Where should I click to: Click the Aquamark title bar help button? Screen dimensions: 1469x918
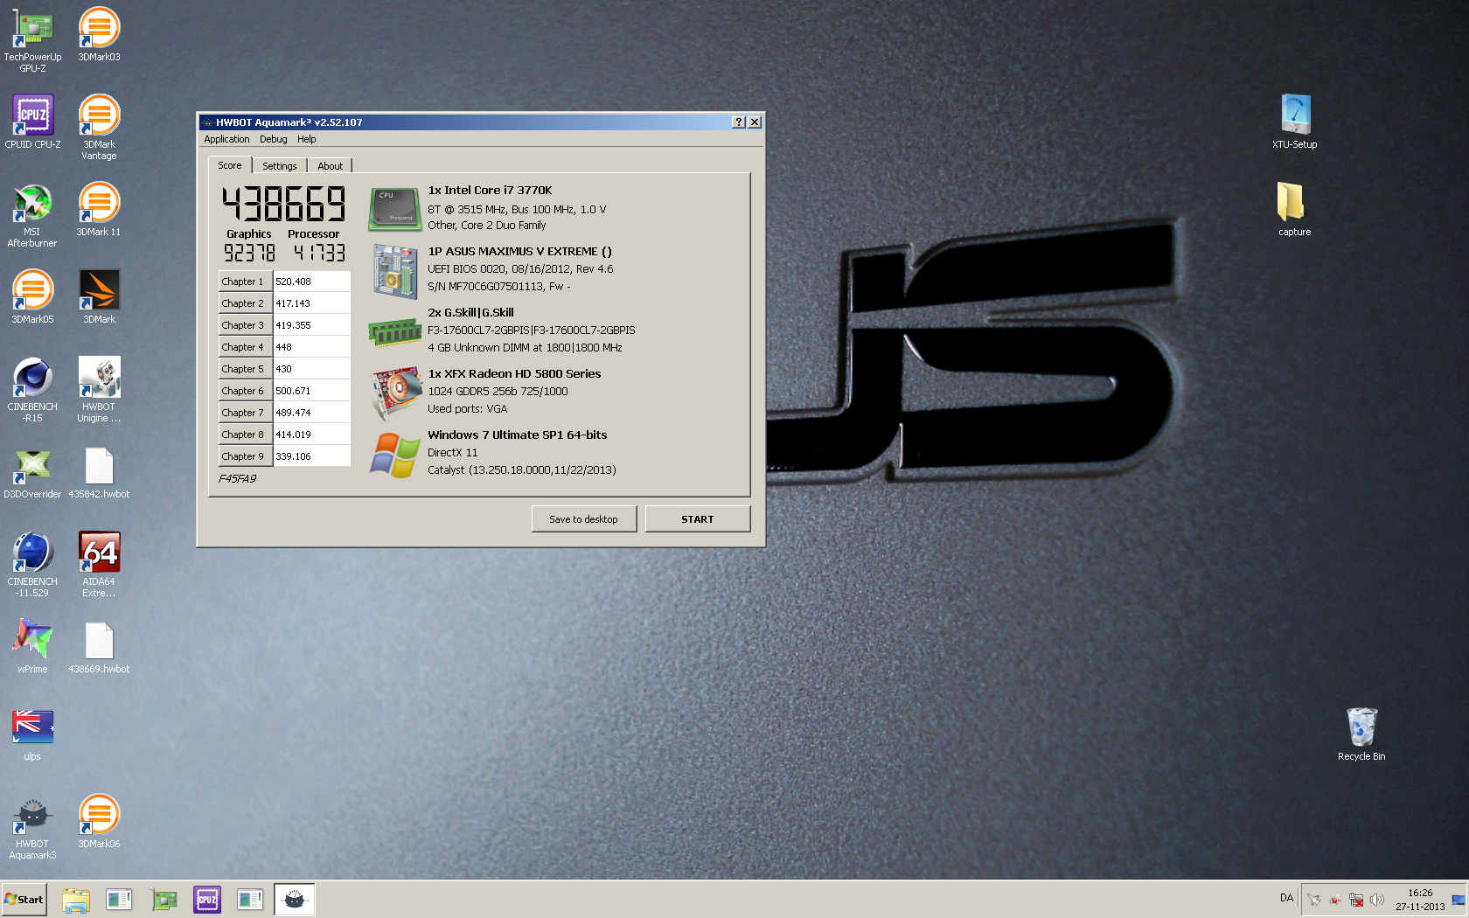[x=739, y=122]
